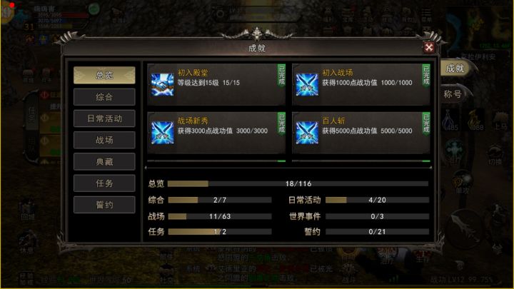514x289 pixels.
Task: Click the 总览 18/116 progress bar
Action: pyautogui.click(x=298, y=183)
